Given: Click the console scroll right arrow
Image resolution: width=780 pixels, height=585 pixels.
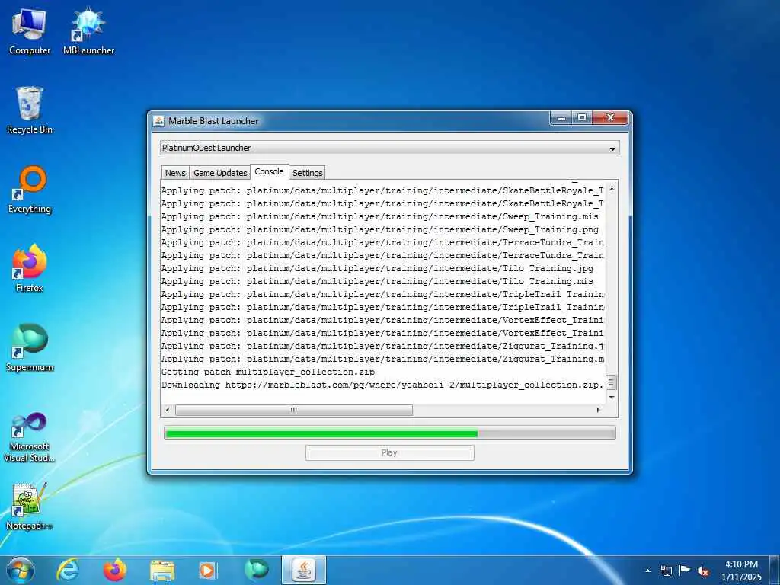Looking at the screenshot, I should click(598, 410).
